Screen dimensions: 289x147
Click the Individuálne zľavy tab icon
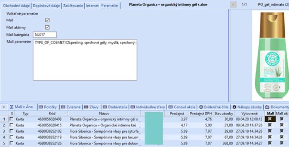[x=133, y=107]
